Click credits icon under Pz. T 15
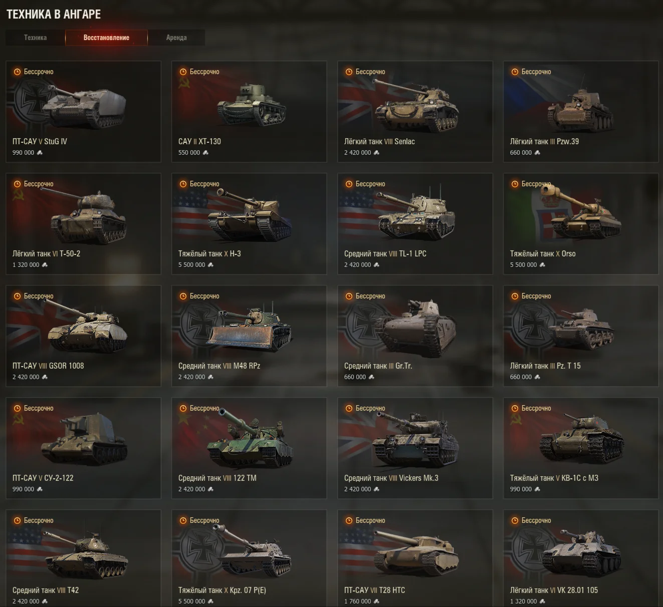The width and height of the screenshot is (663, 607). click(537, 377)
